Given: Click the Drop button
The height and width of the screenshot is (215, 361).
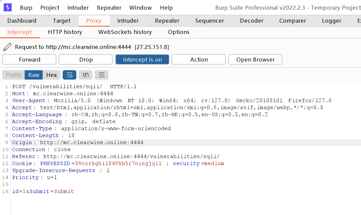Looking at the screenshot, I should pos(86,60).
